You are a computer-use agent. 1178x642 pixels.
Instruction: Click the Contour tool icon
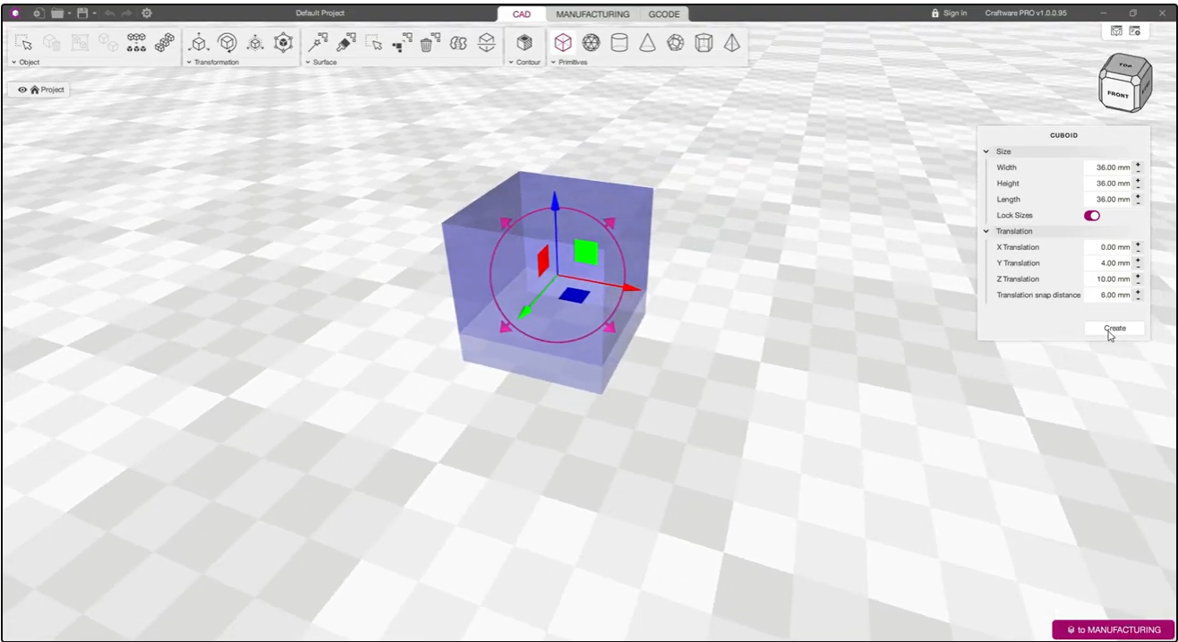click(x=525, y=42)
